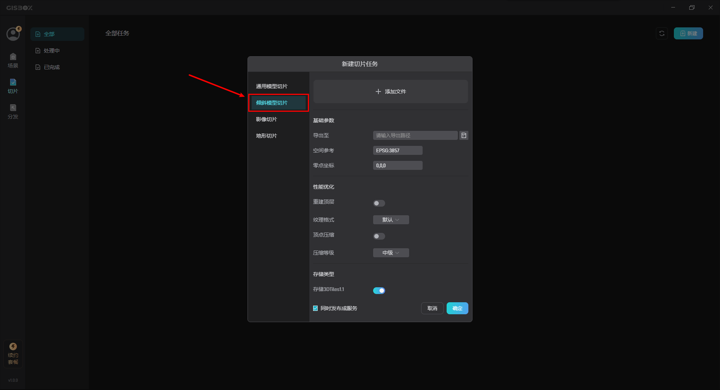
Task: Switch to 通用模型切片 tab
Action: [x=278, y=86]
